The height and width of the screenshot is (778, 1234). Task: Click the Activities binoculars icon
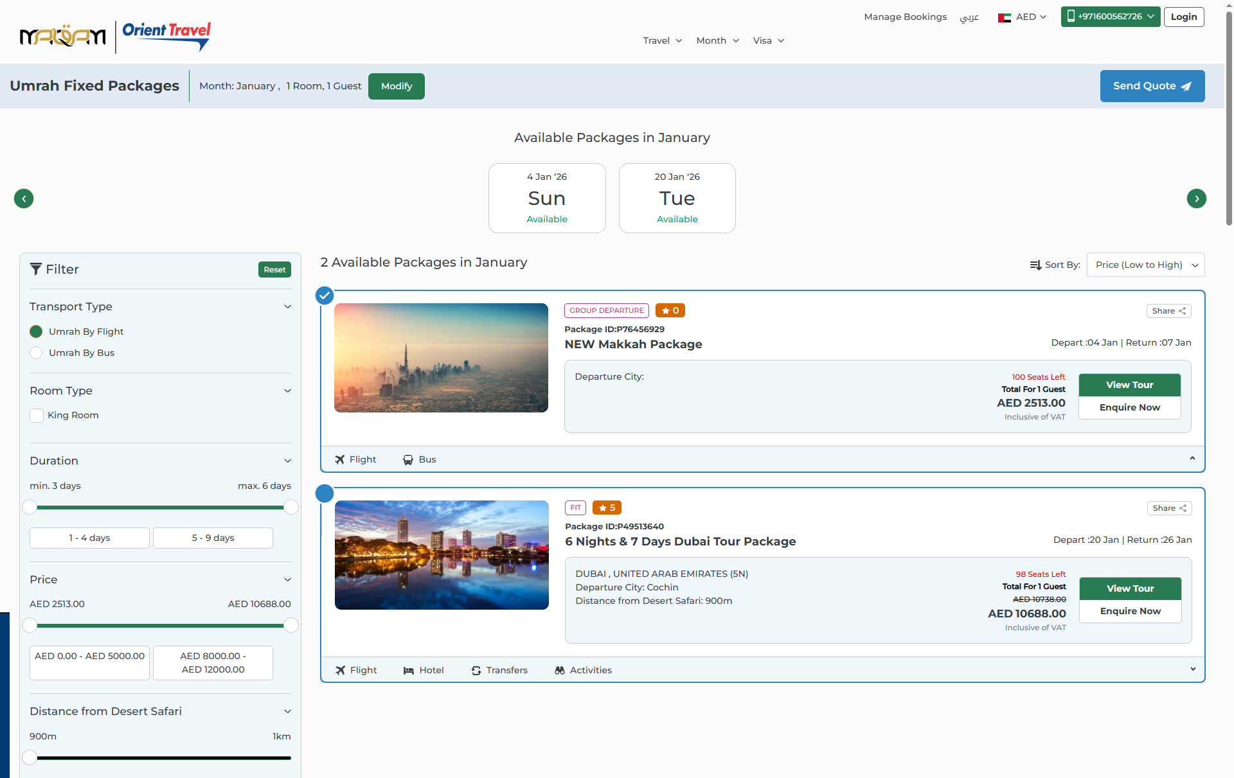click(x=560, y=670)
